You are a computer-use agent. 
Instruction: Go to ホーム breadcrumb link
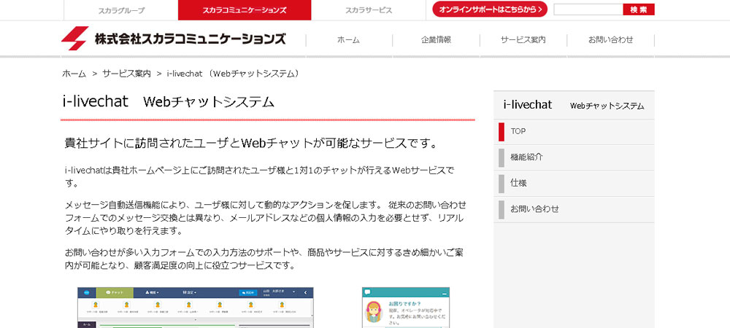click(x=74, y=74)
